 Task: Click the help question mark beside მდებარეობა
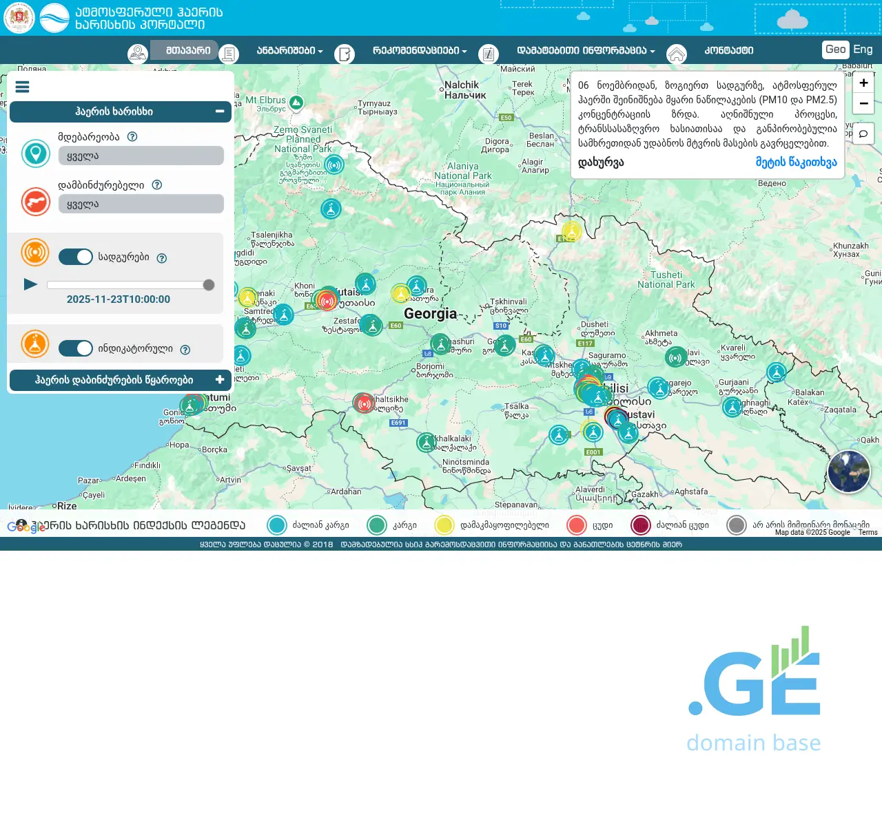[x=131, y=136]
